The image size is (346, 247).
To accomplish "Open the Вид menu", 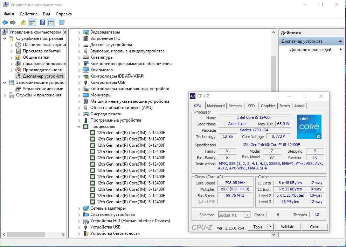I will [x=47, y=14].
